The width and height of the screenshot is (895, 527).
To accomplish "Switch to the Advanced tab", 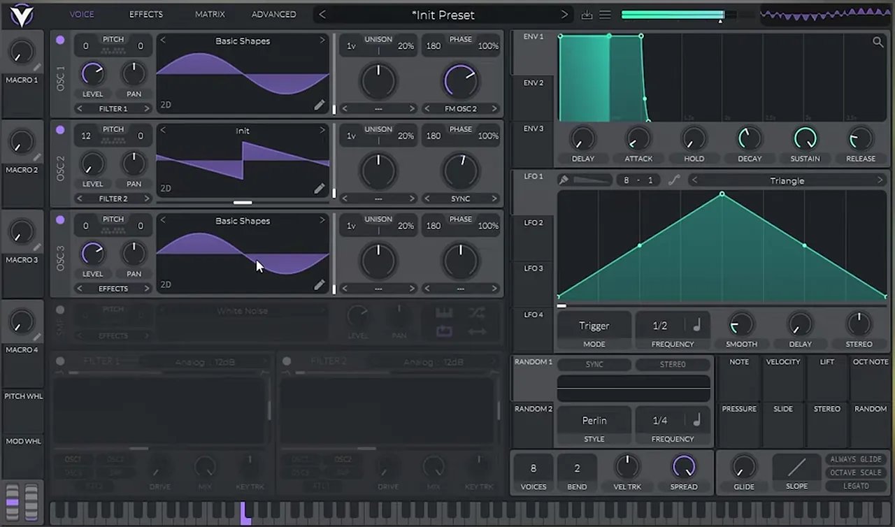I will (x=273, y=14).
